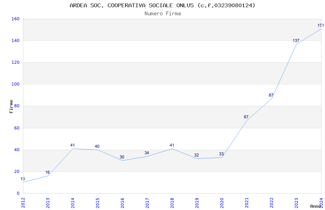Click the x-axis year 2012
This screenshot has width=325, height=210.
(23, 203)
